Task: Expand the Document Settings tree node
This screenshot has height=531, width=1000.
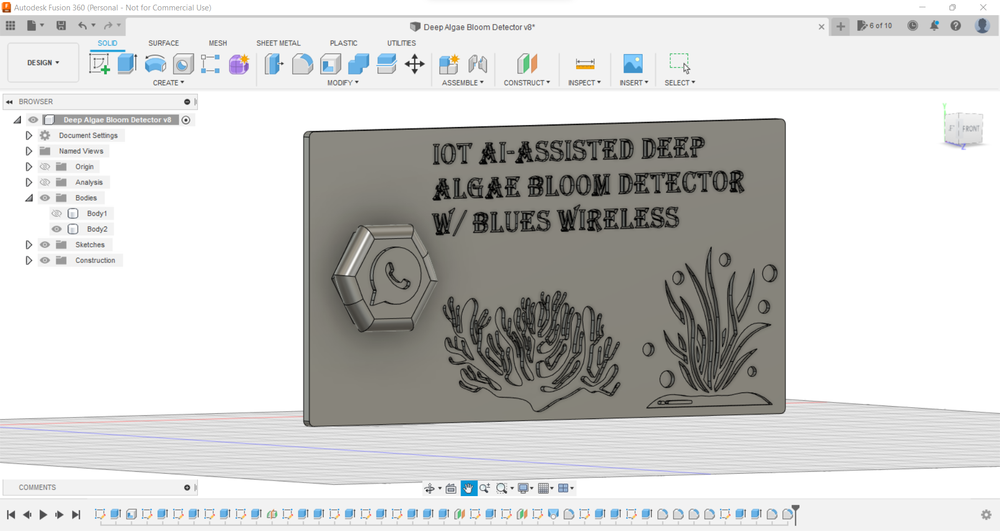Action: [x=29, y=135]
